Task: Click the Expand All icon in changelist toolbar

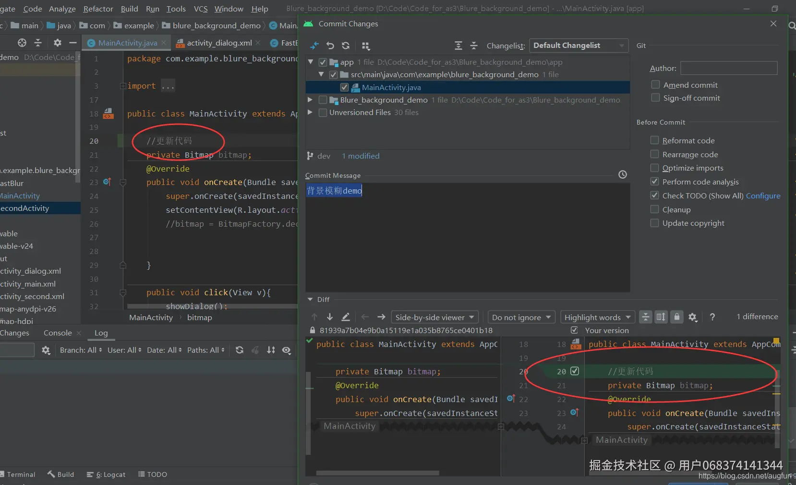Action: pyautogui.click(x=458, y=46)
